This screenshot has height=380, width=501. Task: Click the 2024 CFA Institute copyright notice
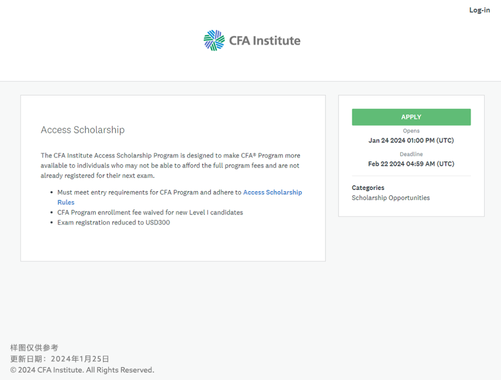coord(82,370)
